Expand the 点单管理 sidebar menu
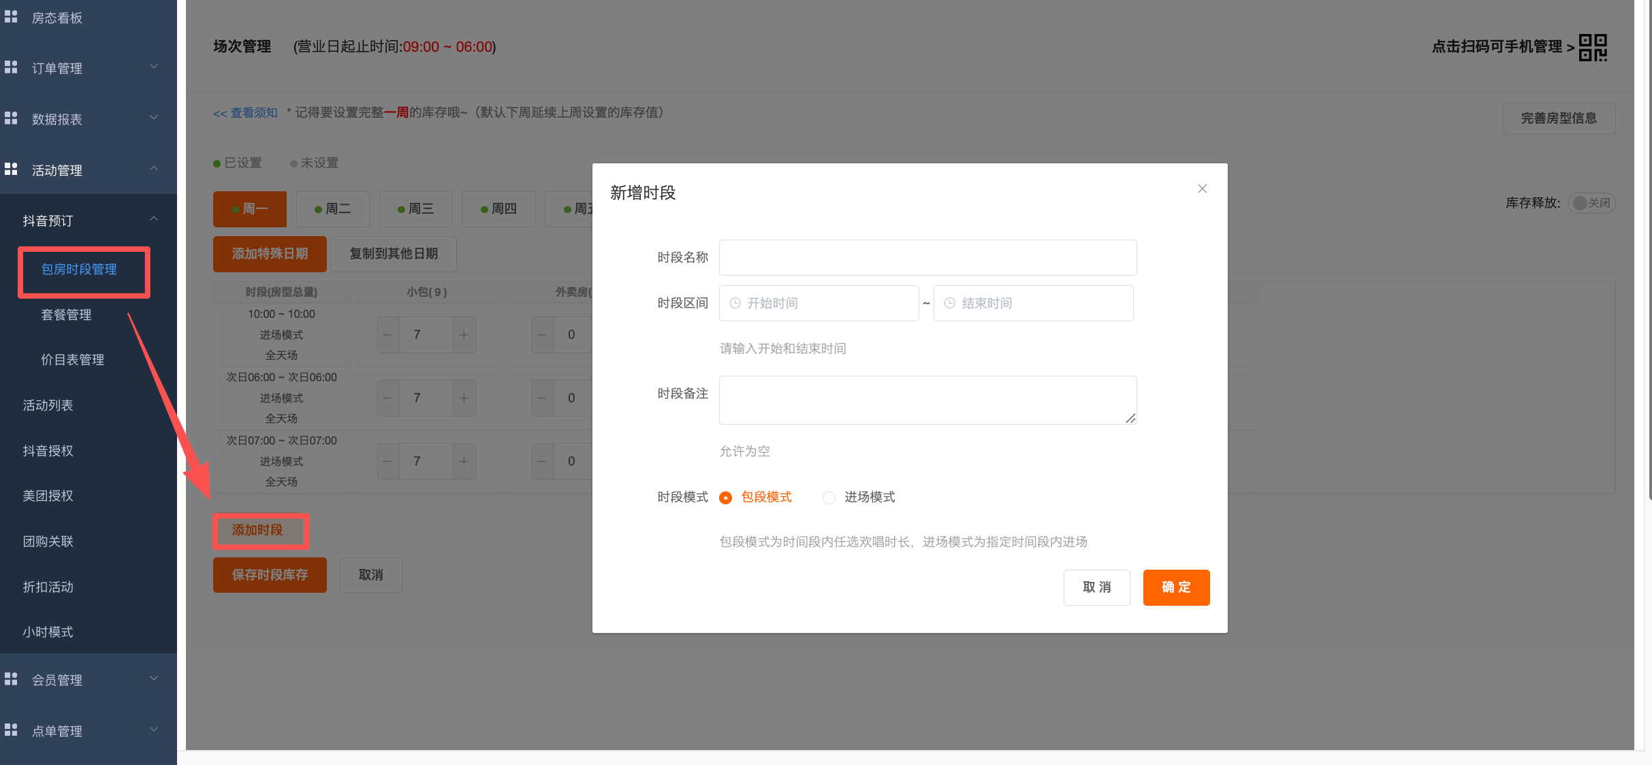This screenshot has height=765, width=1652. [x=154, y=730]
